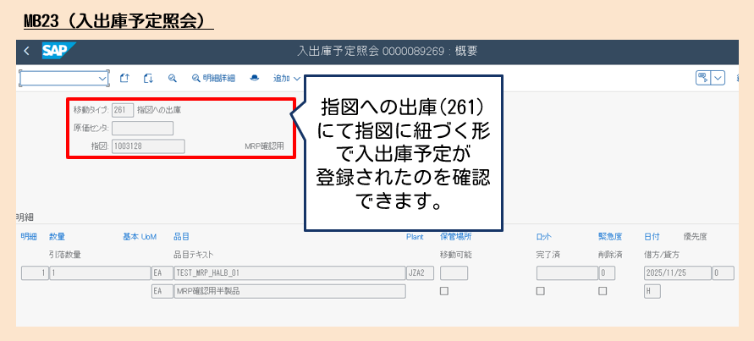Expand the dropdown arrow beside top-right icon
The height and width of the screenshot is (341, 754).
point(718,78)
